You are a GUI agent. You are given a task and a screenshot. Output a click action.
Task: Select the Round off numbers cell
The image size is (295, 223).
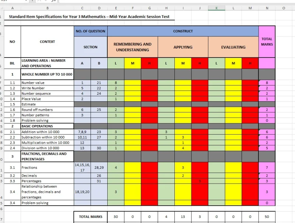47,110
